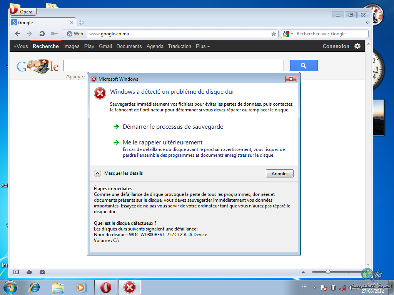Go to Google Images
This screenshot has width=394, height=295.
point(71,46)
